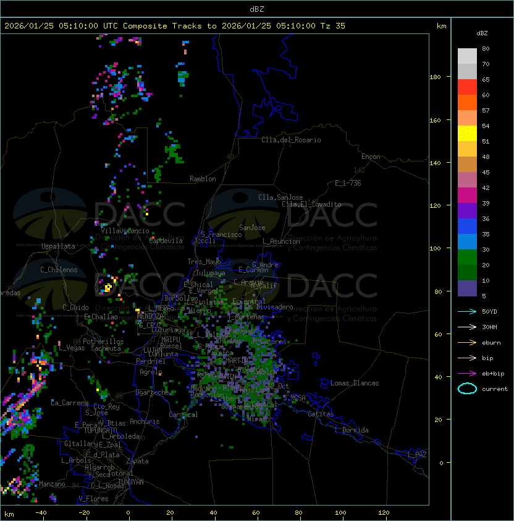Screen dimensions: 514x521
Task: Click the yellow eburn arrow in legend
Action: (x=467, y=343)
